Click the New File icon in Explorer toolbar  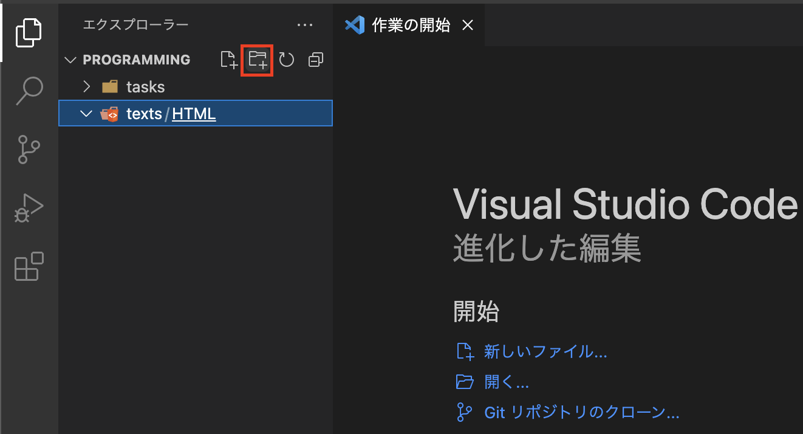228,60
